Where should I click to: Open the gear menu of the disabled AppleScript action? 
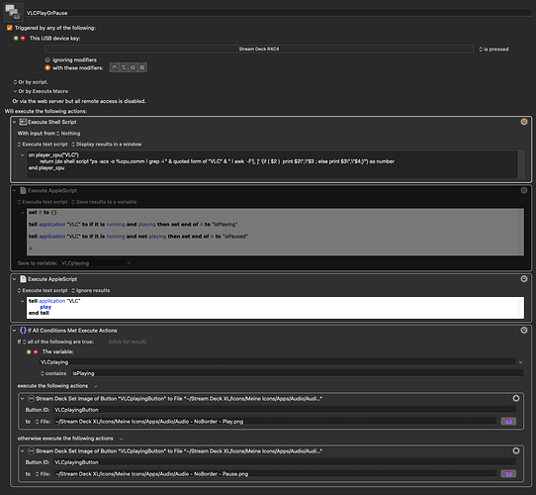tap(524, 190)
